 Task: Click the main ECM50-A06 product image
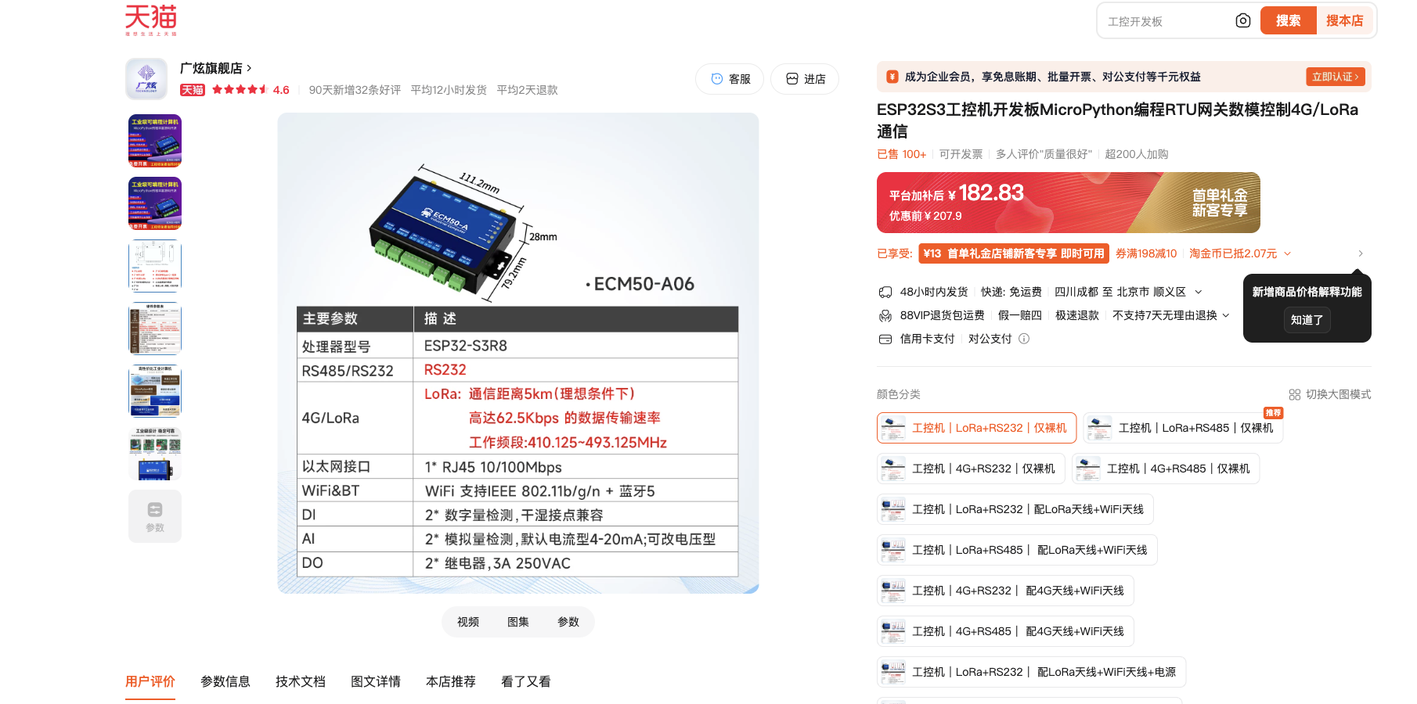(518, 354)
